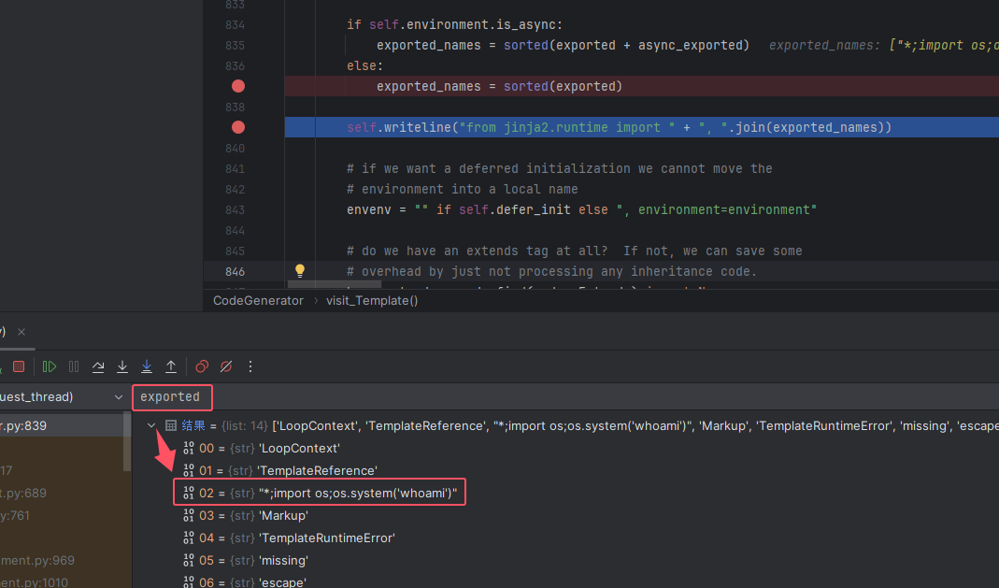Click the lightbulb intention icon on line 846

300,271
